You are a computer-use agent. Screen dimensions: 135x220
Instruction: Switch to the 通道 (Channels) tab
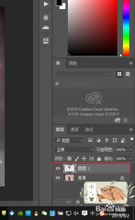click(x=74, y=129)
